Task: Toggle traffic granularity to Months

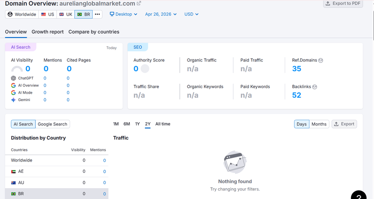Action: (319, 124)
